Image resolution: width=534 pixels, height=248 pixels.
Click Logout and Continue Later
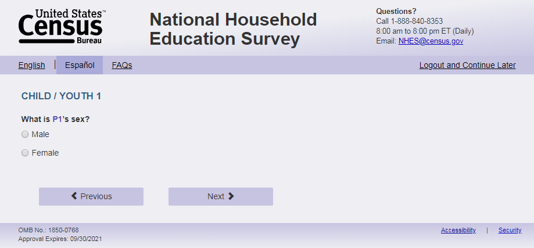point(467,65)
